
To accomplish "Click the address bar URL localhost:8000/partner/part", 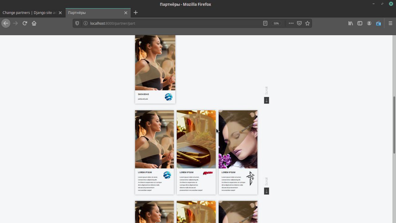I will pyautogui.click(x=113, y=23).
